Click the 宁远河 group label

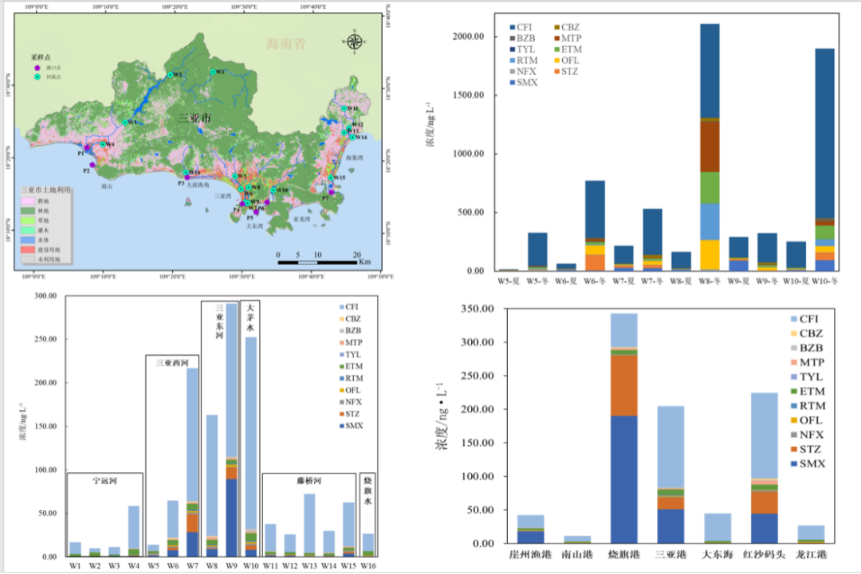tap(104, 480)
